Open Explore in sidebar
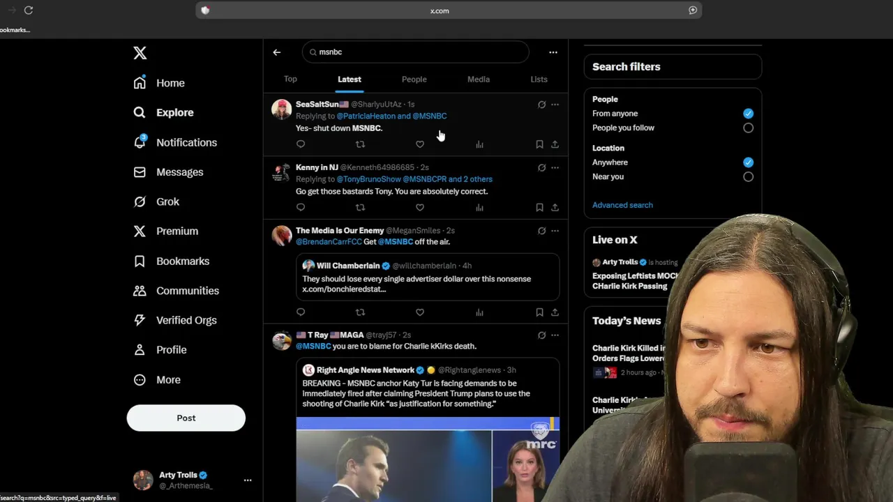The height and width of the screenshot is (502, 893). click(x=163, y=112)
